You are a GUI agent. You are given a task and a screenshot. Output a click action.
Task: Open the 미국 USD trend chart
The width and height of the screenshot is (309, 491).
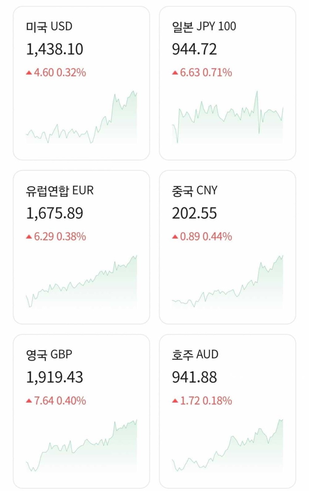pos(81,118)
